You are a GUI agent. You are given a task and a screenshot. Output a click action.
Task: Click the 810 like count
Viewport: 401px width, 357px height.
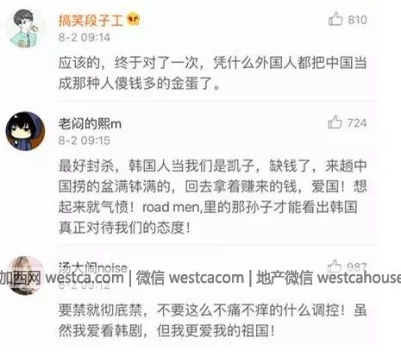pos(357,20)
